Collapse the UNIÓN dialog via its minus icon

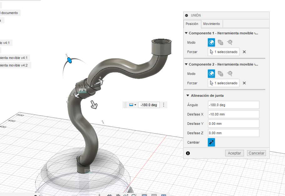[186, 15]
